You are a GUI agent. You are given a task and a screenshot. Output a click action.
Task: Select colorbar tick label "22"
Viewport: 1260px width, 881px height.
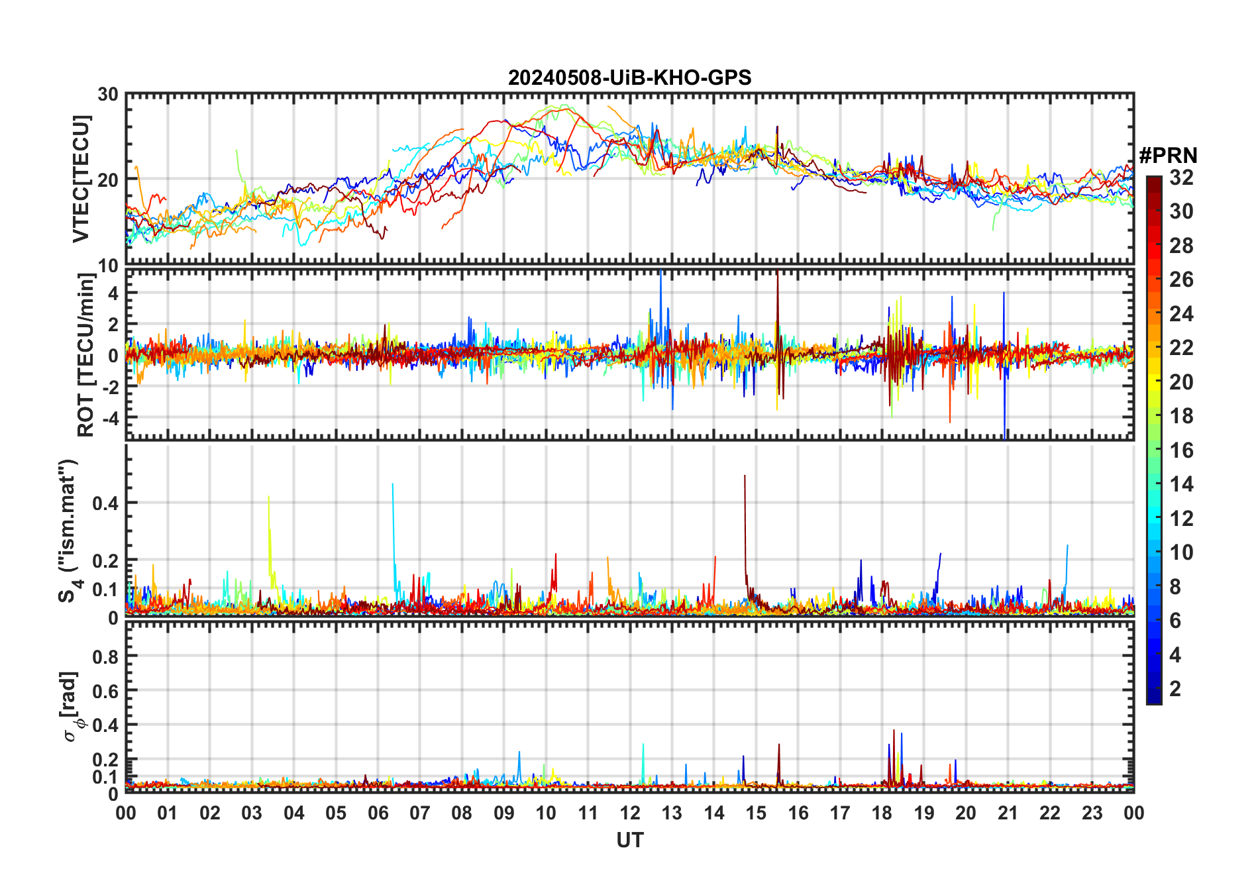click(x=1181, y=348)
